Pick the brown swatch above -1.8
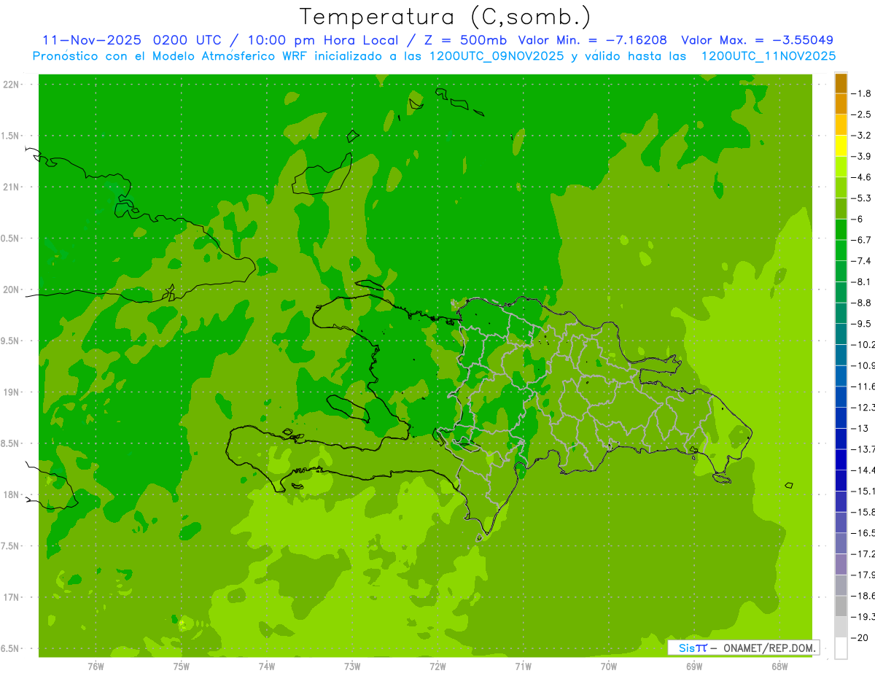This screenshot has width=875, height=676. pyautogui.click(x=841, y=83)
